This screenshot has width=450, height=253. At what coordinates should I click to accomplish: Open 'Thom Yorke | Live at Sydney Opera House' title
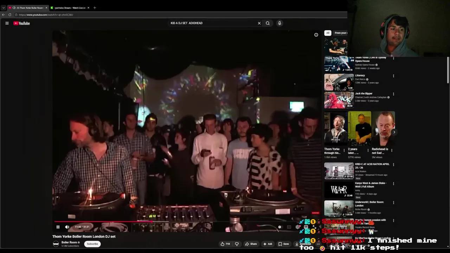click(x=371, y=59)
